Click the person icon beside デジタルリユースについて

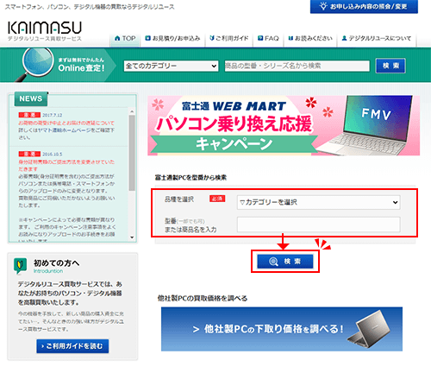coord(344,38)
